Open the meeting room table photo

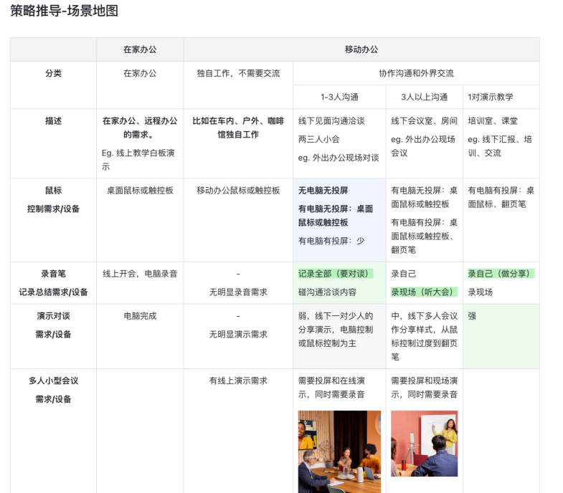click(x=339, y=451)
